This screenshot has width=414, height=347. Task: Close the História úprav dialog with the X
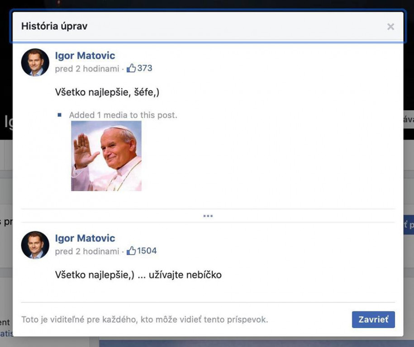tap(390, 27)
